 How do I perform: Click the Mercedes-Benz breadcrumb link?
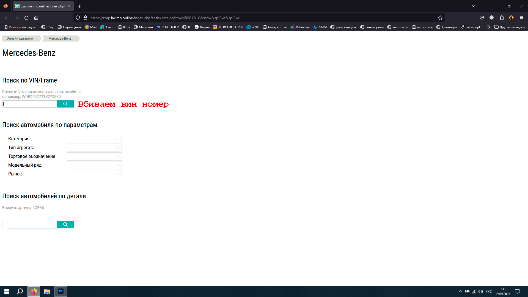60,38
